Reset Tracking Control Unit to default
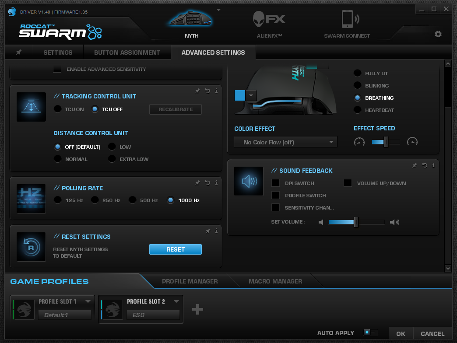457x343 pixels. tap(207, 91)
